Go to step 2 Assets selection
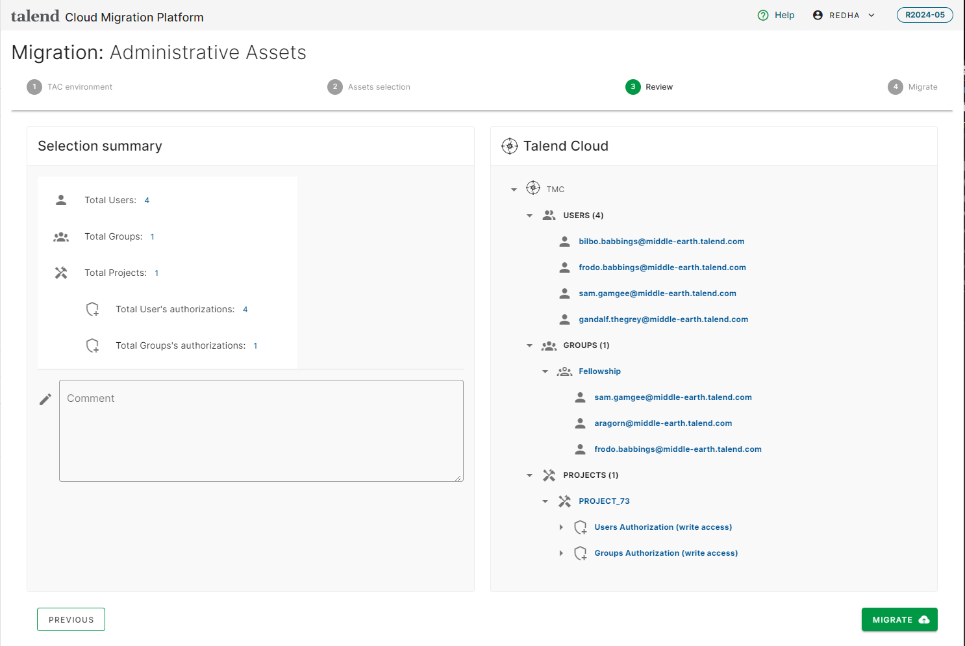 (x=369, y=87)
